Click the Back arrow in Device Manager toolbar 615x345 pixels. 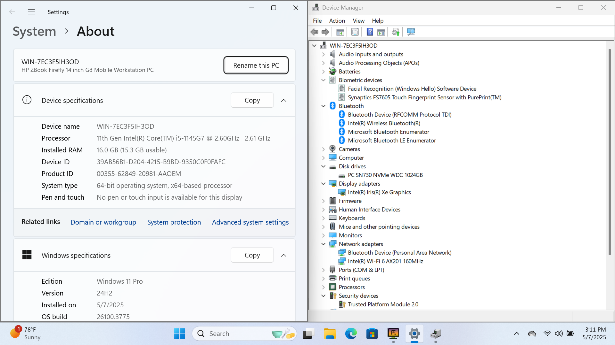click(315, 32)
